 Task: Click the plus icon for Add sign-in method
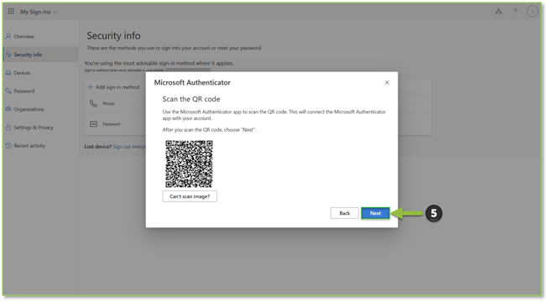point(90,87)
